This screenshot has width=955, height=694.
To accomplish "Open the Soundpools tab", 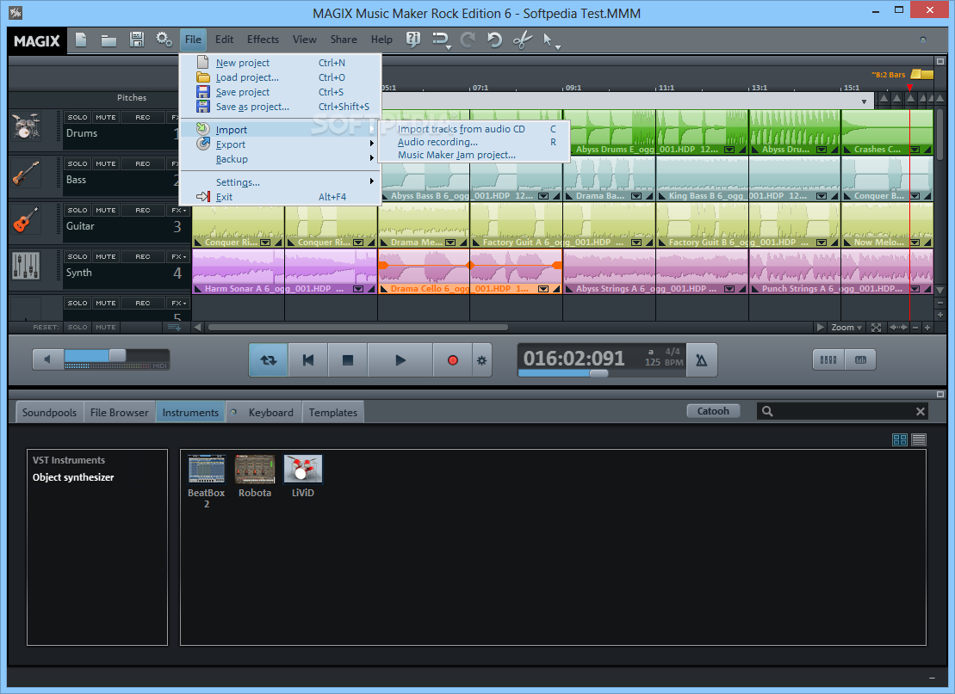I will coord(49,413).
